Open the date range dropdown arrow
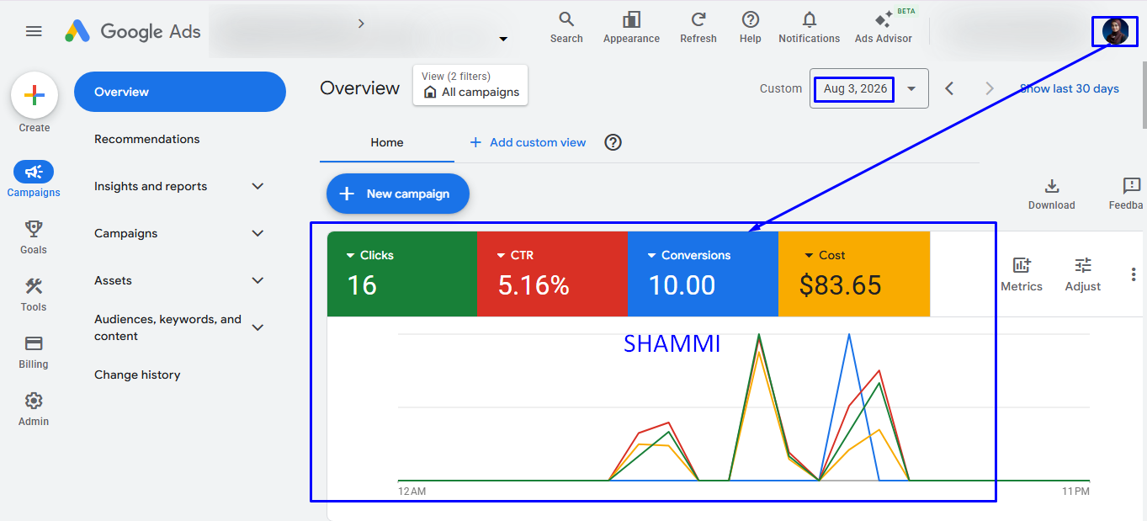 point(911,88)
